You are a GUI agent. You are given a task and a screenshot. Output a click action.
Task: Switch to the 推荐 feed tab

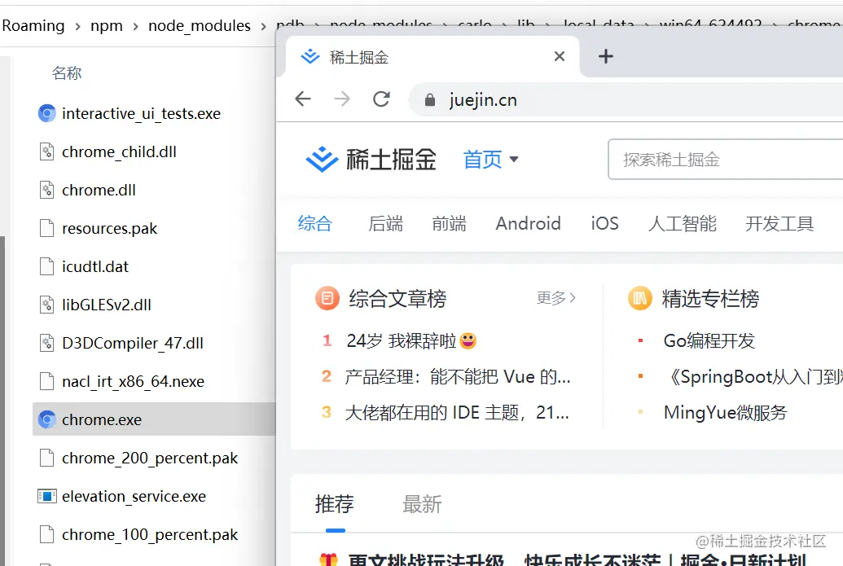pyautogui.click(x=335, y=504)
